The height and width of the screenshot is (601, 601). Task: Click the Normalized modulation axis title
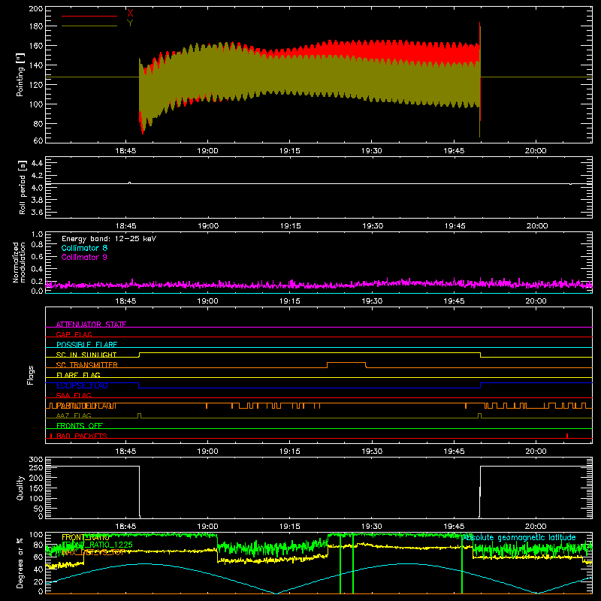coord(19,262)
